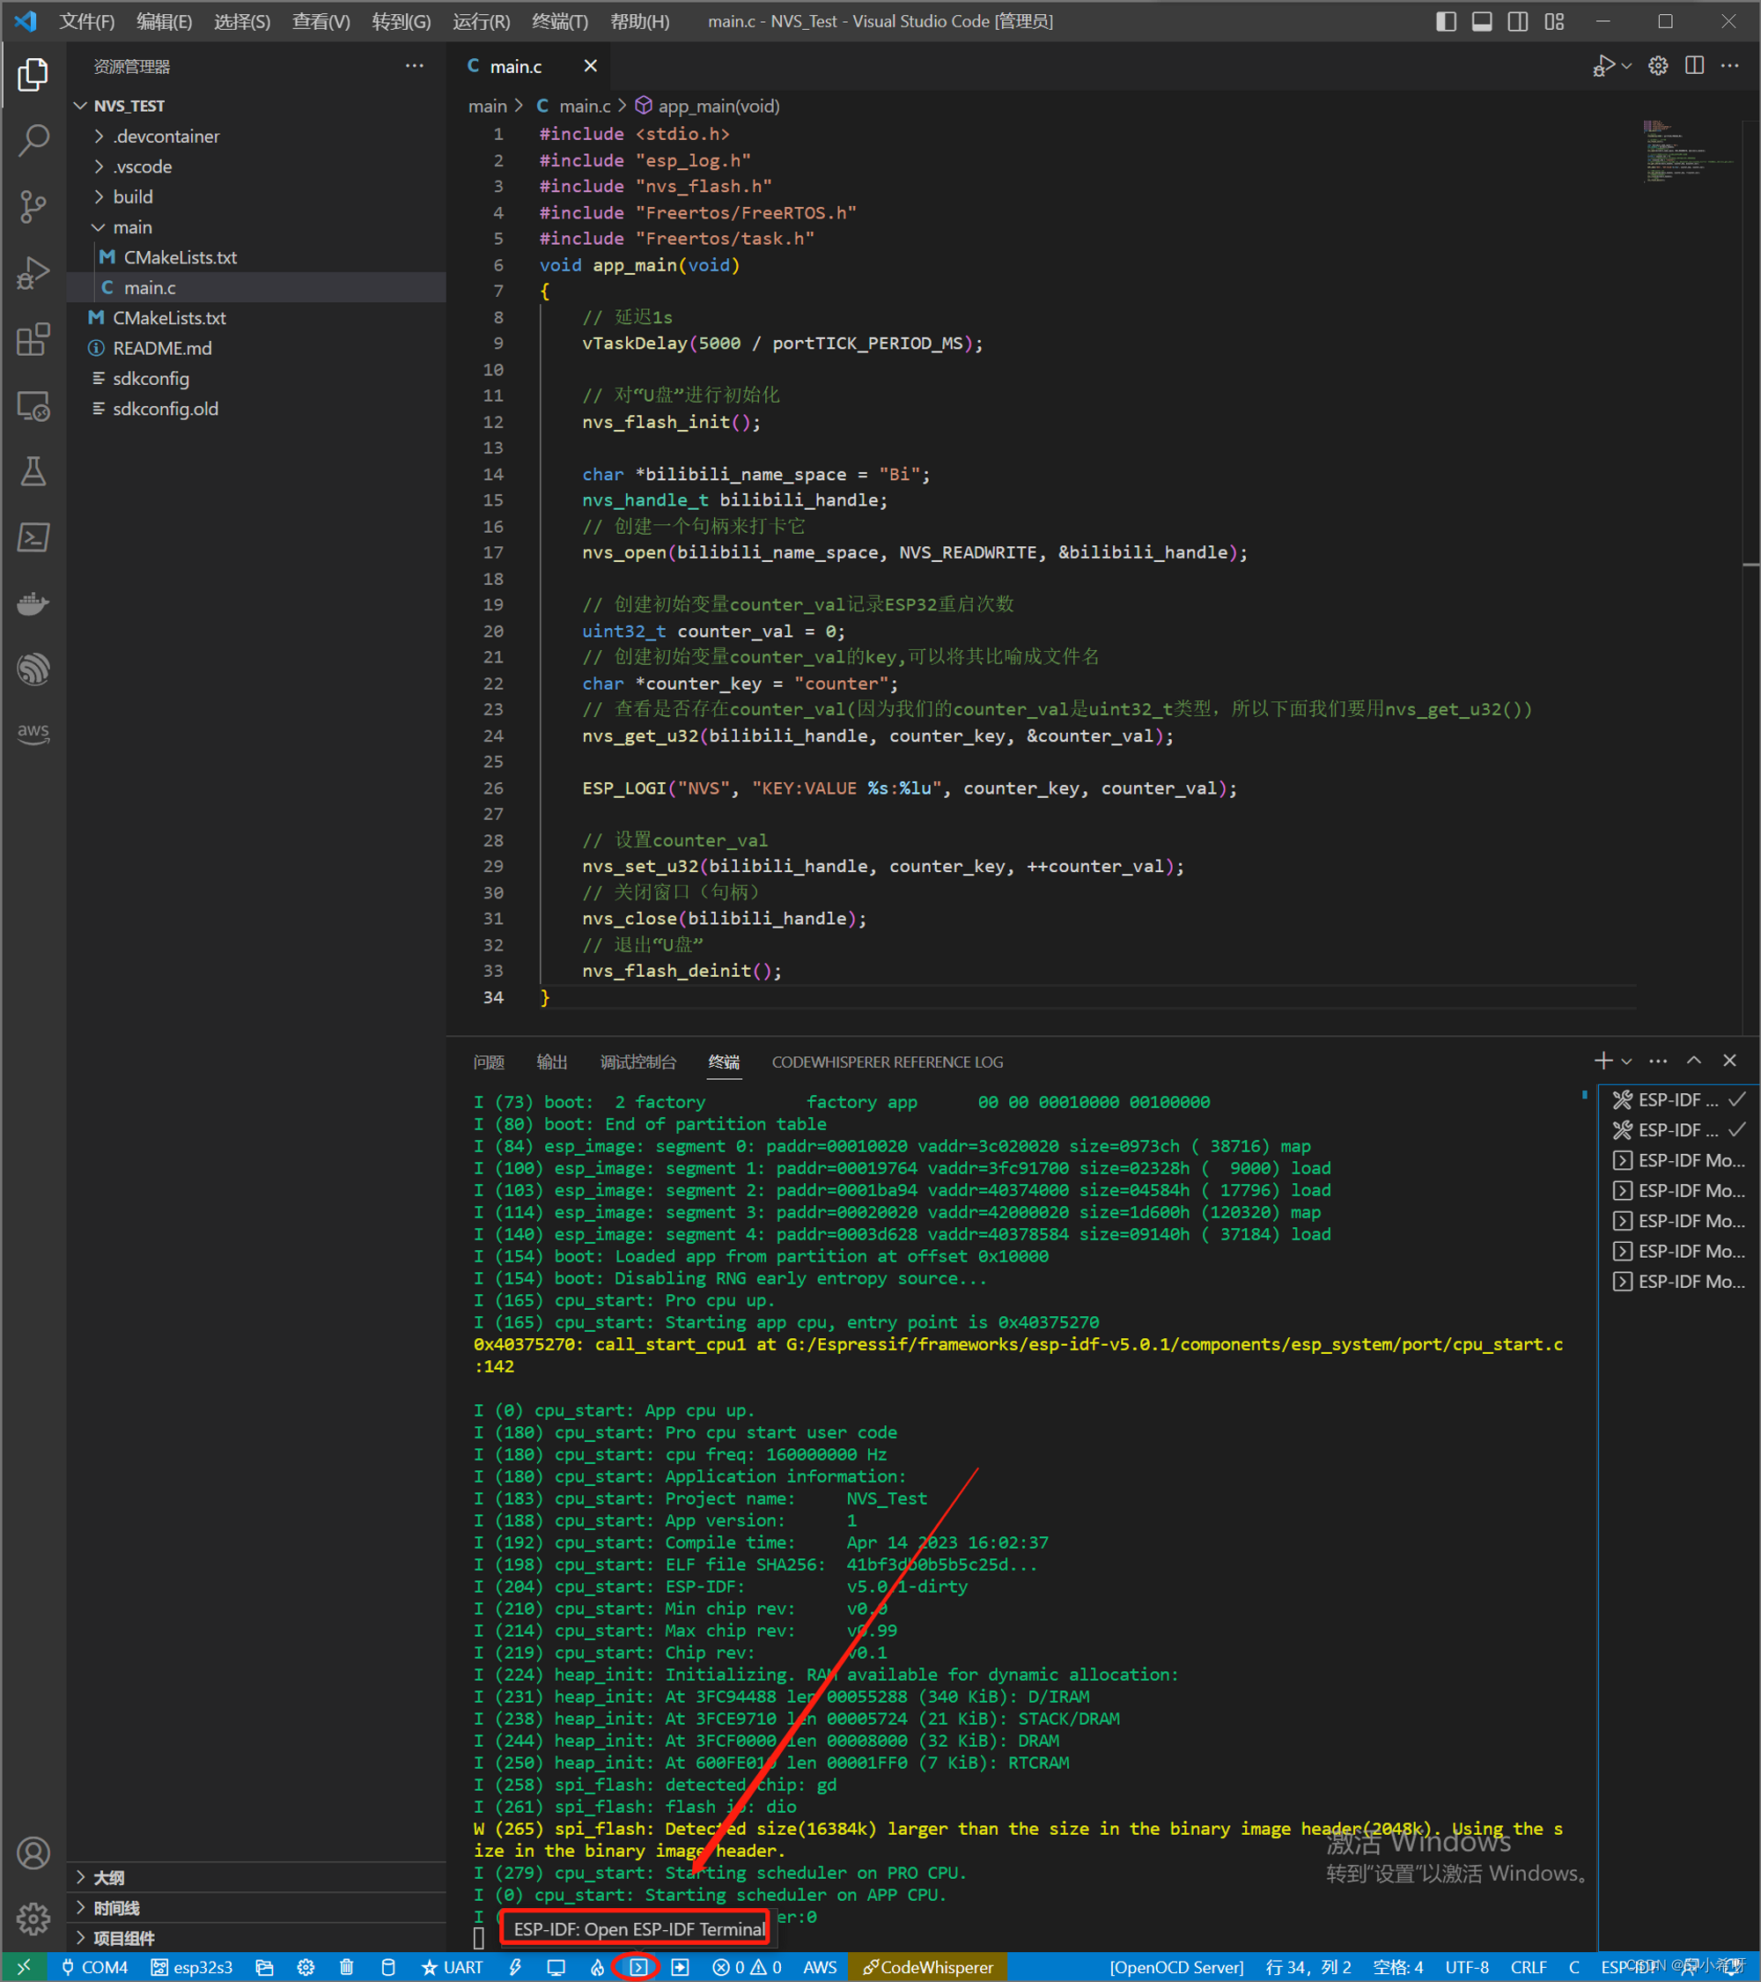Toggle the bottom panel layout
The image size is (1761, 1982).
point(1482,21)
